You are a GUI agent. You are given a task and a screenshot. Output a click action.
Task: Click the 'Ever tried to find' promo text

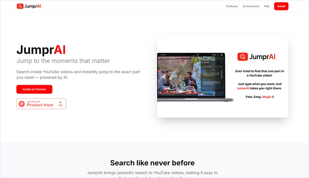(x=260, y=73)
